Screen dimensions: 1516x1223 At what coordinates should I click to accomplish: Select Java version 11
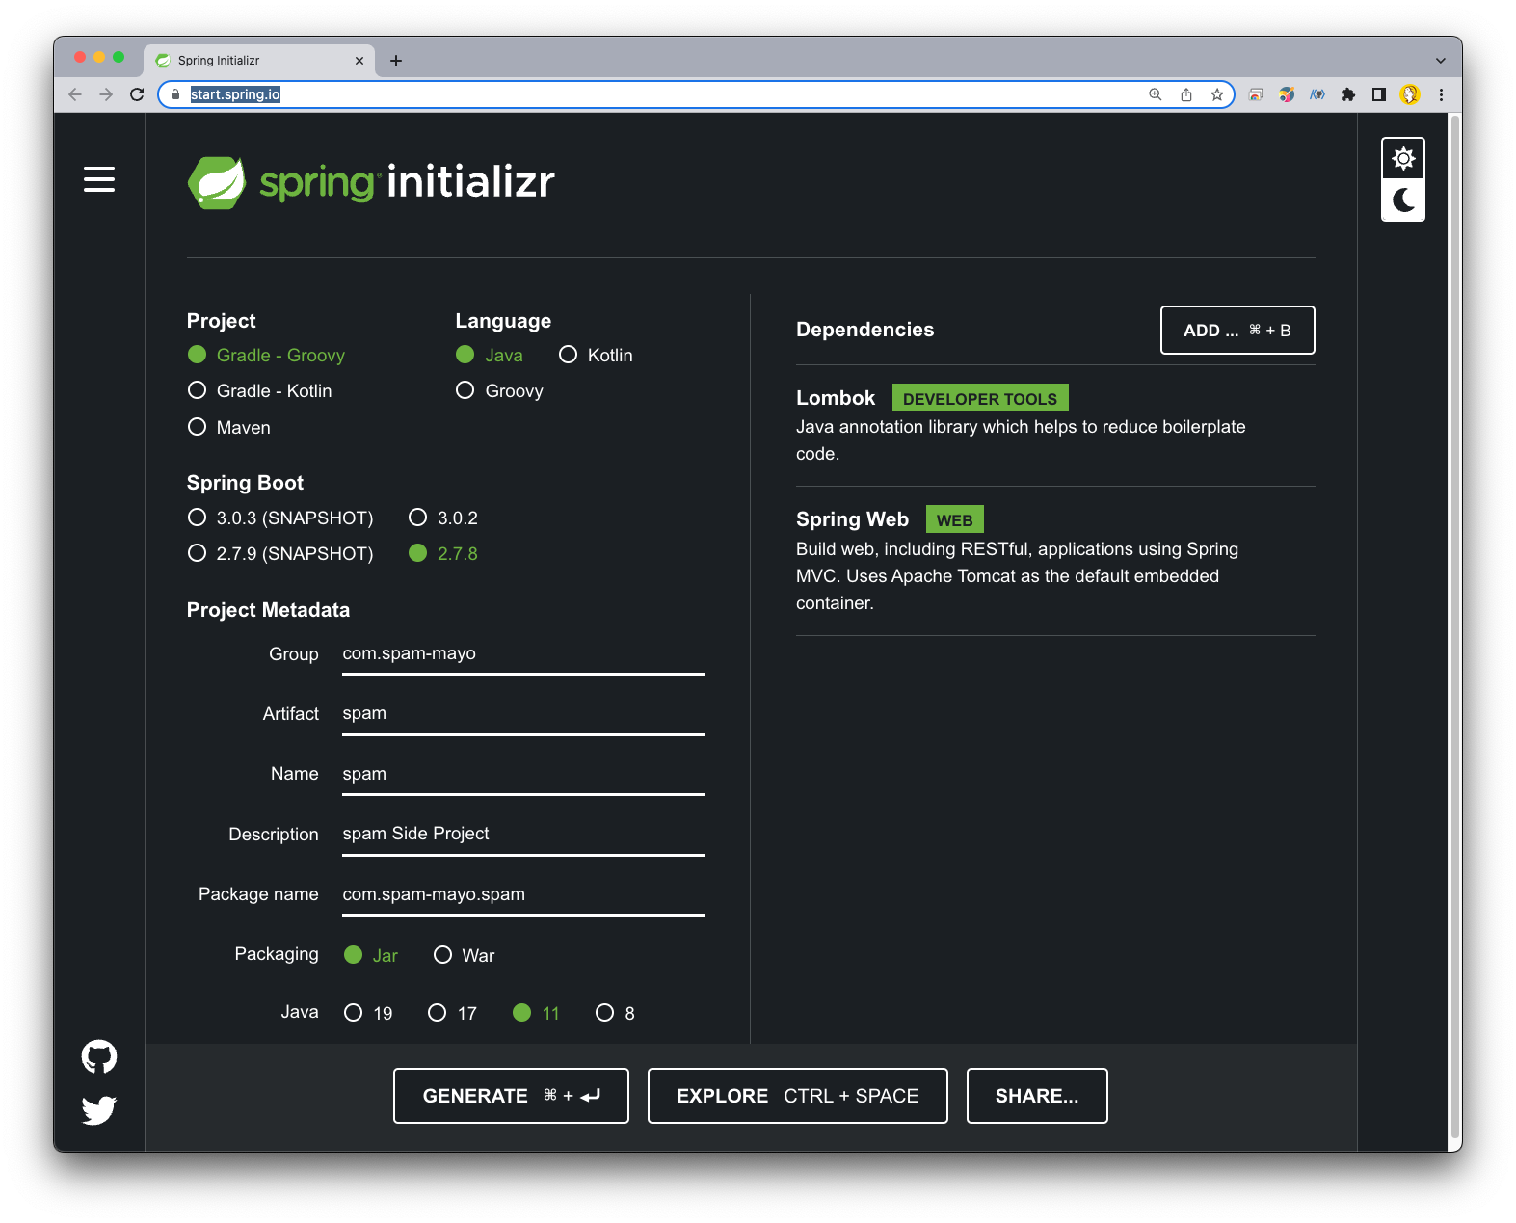[536, 1013]
